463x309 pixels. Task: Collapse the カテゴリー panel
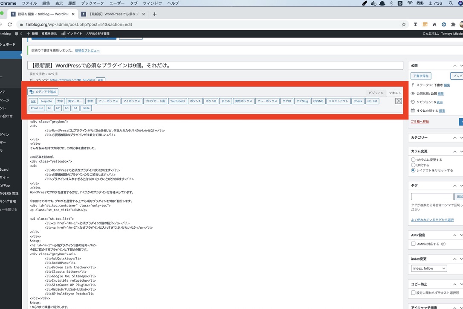(455, 138)
